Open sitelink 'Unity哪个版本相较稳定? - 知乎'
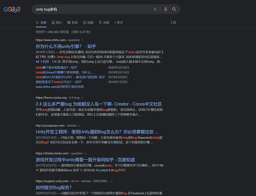 coord(56,68)
